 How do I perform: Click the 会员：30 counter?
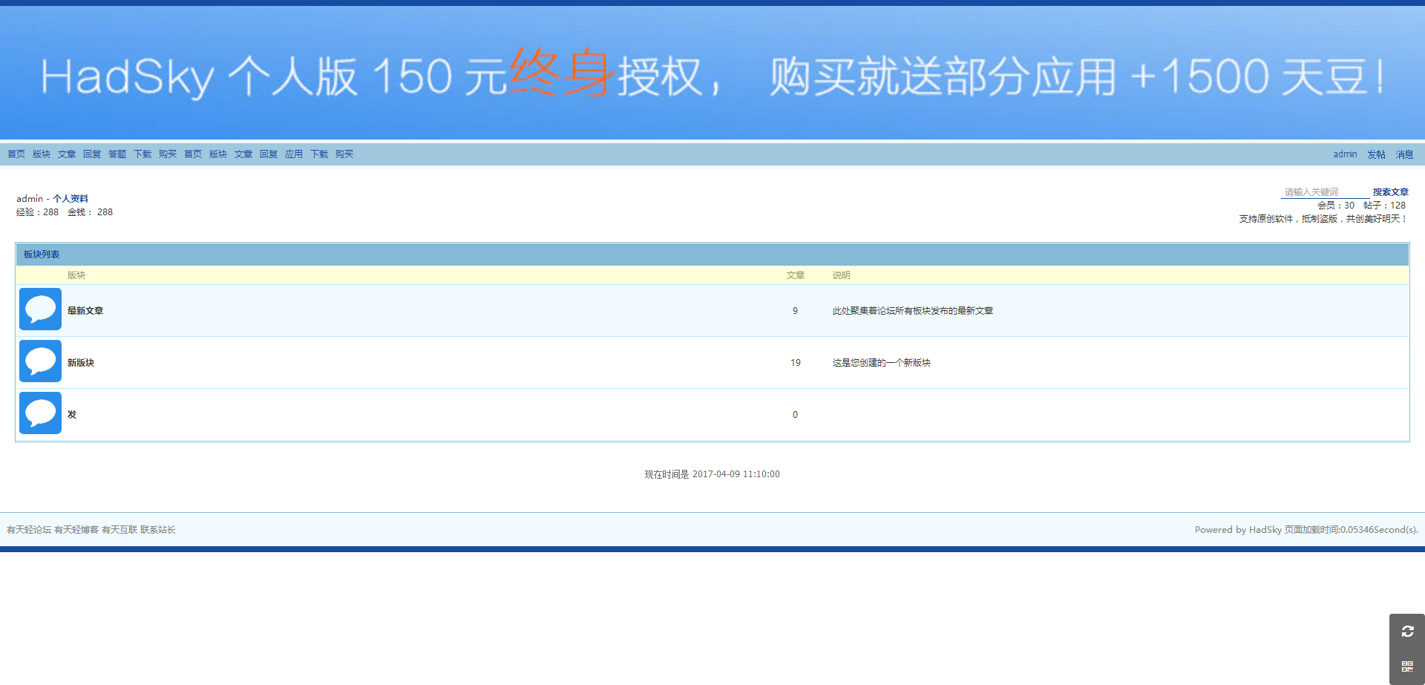pos(1336,206)
